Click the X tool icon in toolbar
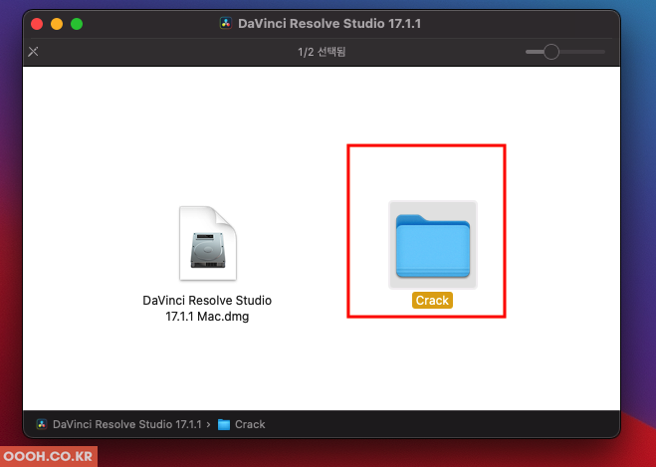This screenshot has width=656, height=467. pyautogui.click(x=33, y=52)
